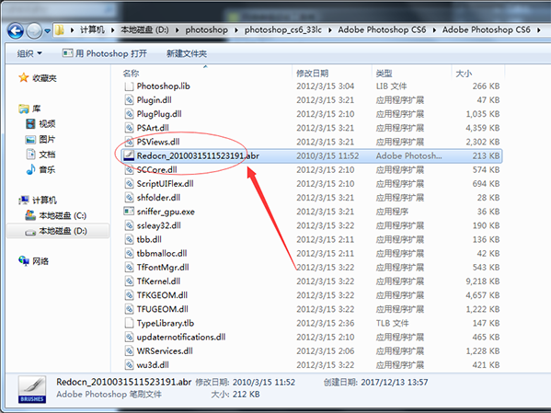Viewport: 551px width, 413px height.
Task: Select the Redocn_2010031511523191.abr brush file icon
Action: tap(129, 155)
